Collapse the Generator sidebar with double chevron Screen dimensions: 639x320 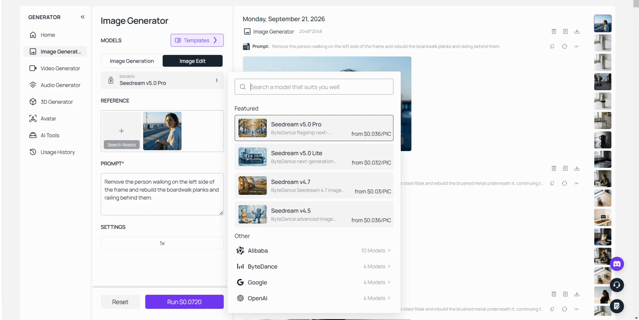(82, 17)
